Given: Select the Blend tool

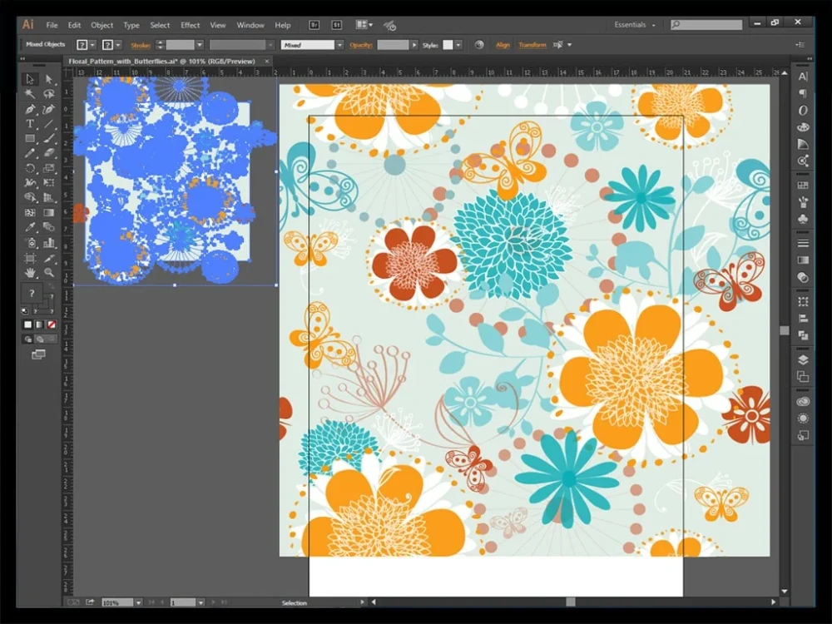Looking at the screenshot, I should coord(49,228).
